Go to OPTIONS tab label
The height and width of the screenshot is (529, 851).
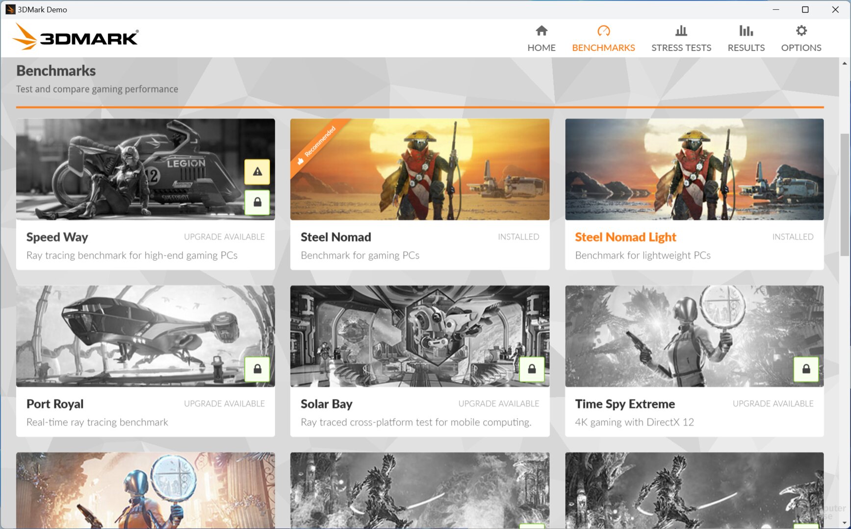pos(801,48)
